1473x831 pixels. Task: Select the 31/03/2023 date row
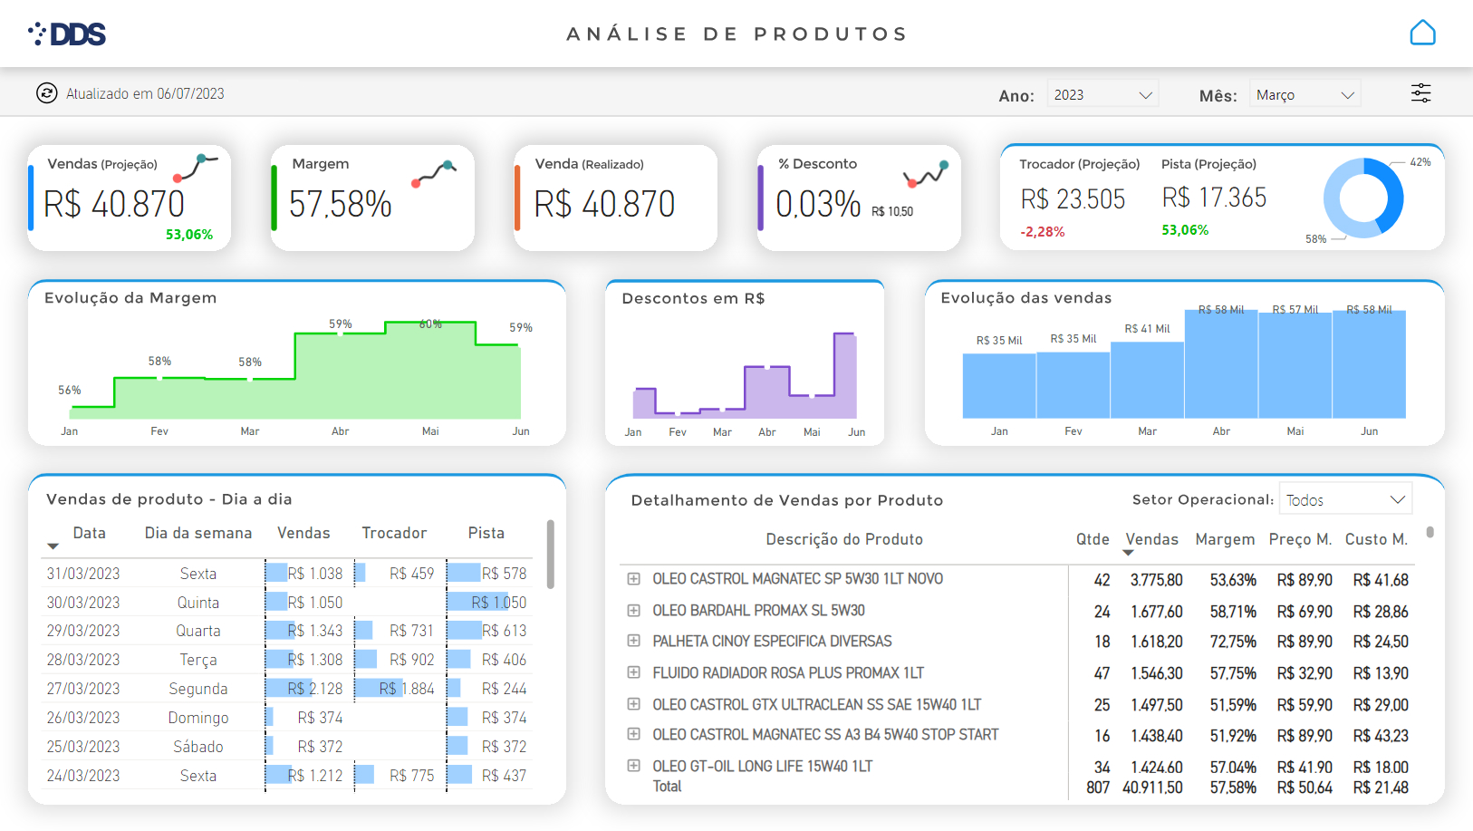pyautogui.click(x=287, y=574)
